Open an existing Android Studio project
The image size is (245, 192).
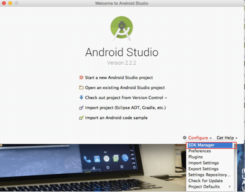pyautogui.click(x=125, y=88)
